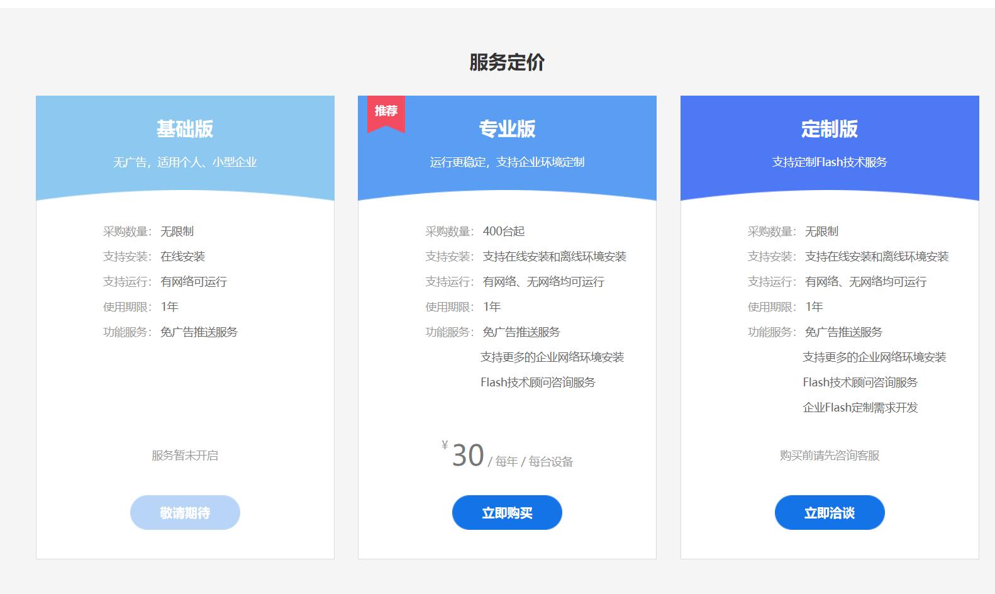Click subtitle 无广告，适用个人、小型企业

pos(185,162)
